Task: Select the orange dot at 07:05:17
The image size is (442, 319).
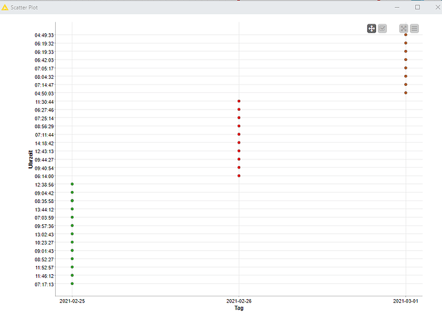Action: point(405,68)
